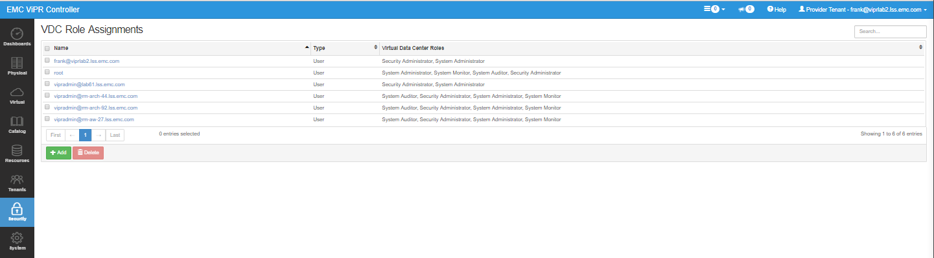Click Type cell 'User' in root row

click(318, 73)
